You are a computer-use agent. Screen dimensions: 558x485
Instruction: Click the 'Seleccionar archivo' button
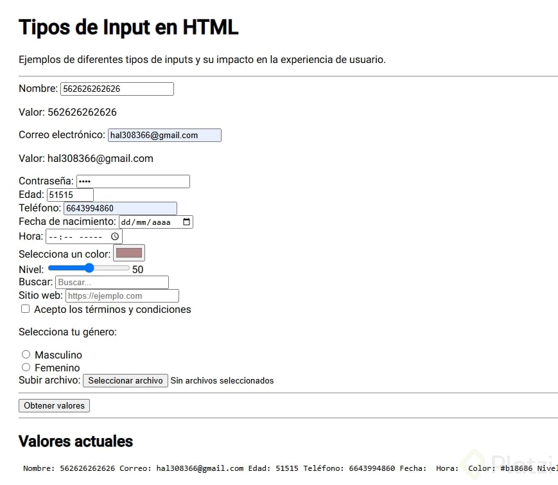125,381
